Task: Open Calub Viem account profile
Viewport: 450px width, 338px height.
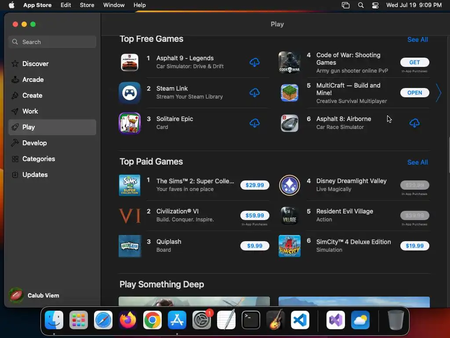Action: point(34,295)
